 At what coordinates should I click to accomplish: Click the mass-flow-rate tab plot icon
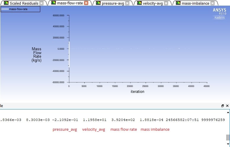(54, 3)
